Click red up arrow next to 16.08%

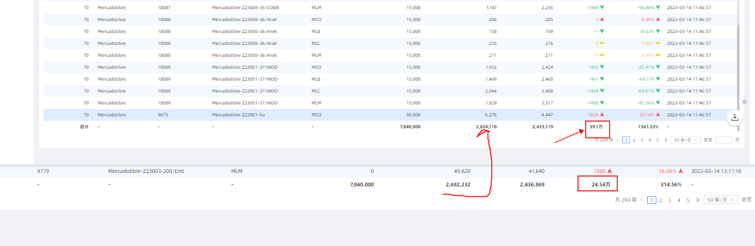[x=681, y=171]
